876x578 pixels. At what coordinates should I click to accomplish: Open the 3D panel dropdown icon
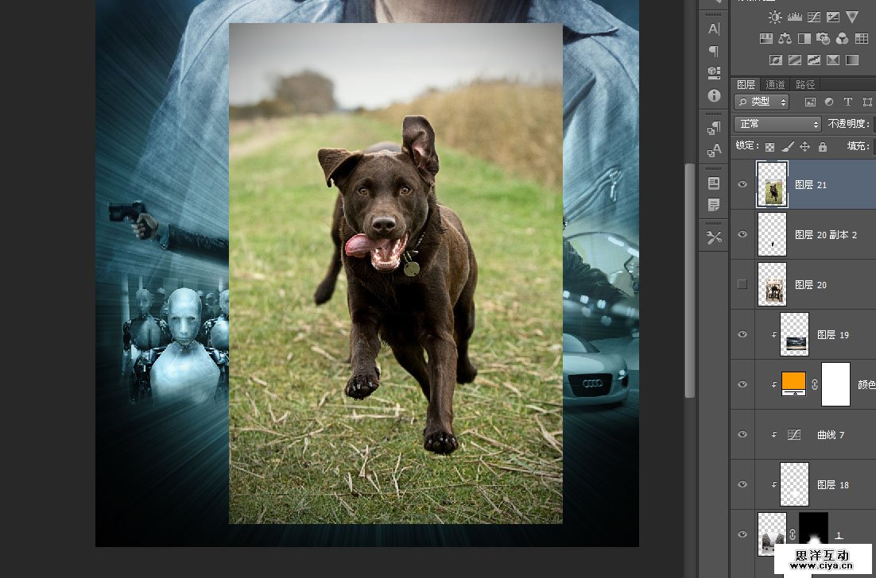pyautogui.click(x=714, y=72)
